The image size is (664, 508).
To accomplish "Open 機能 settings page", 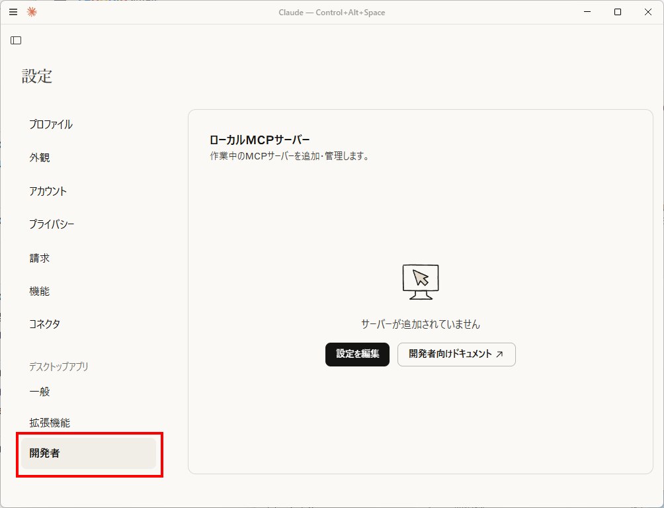I will (40, 291).
